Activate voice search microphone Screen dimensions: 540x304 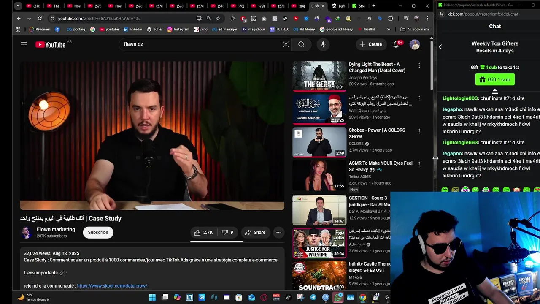323,44
